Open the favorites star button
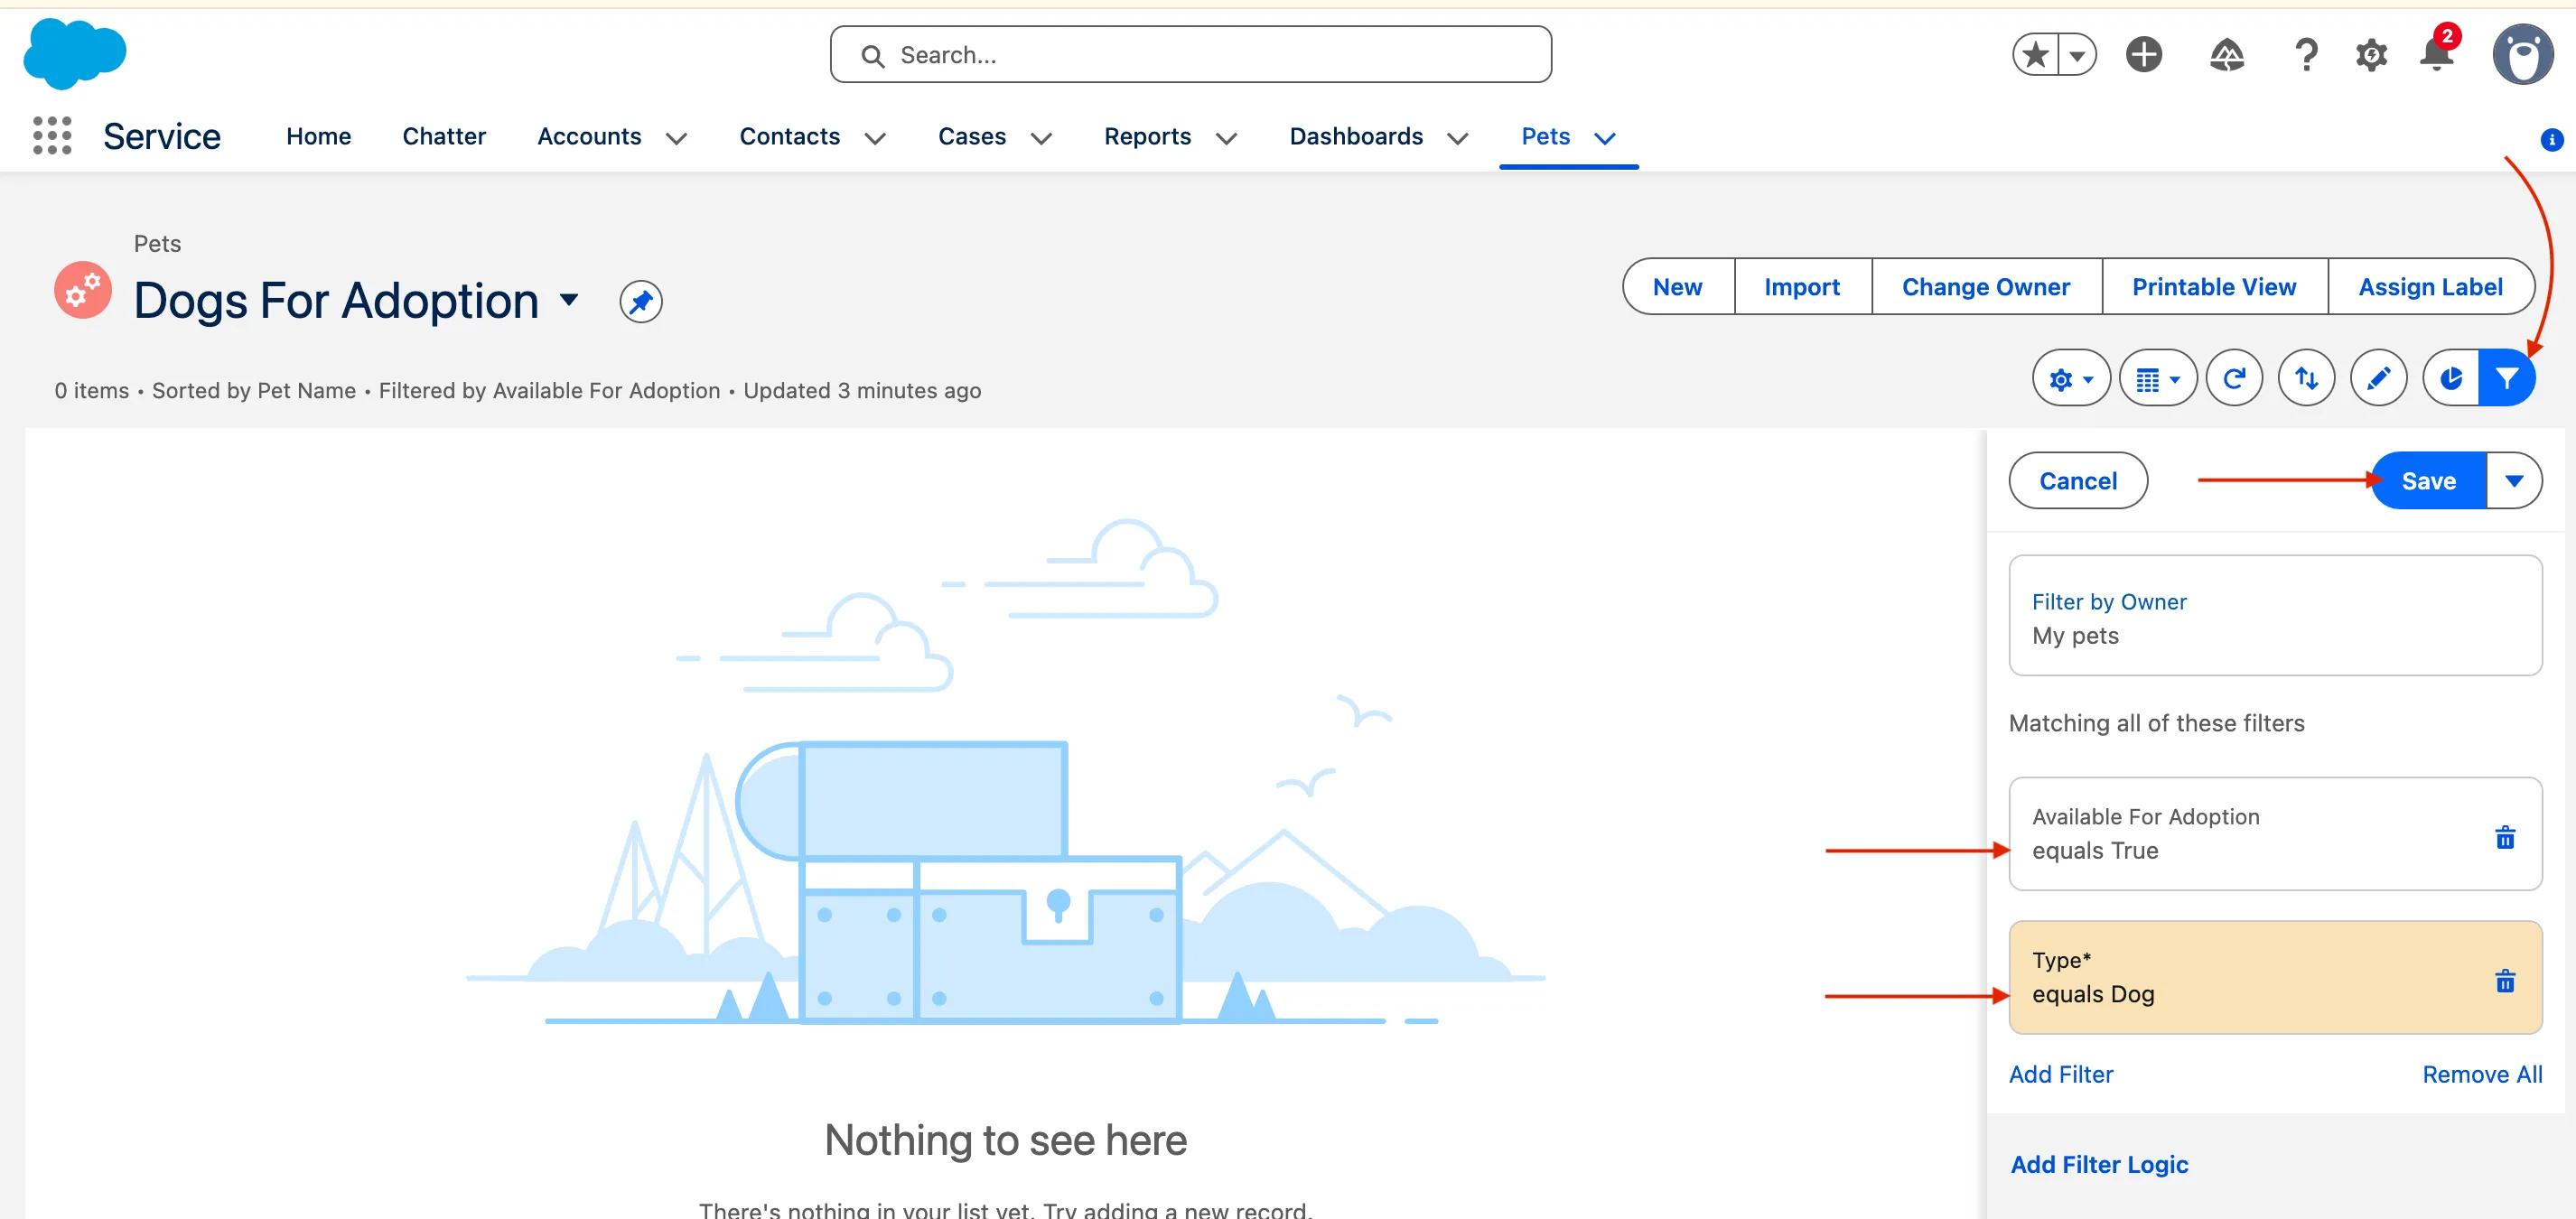The height and width of the screenshot is (1219, 2576). (2036, 54)
